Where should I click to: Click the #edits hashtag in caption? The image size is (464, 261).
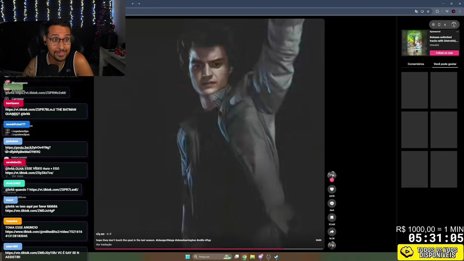pyautogui.click(x=200, y=240)
